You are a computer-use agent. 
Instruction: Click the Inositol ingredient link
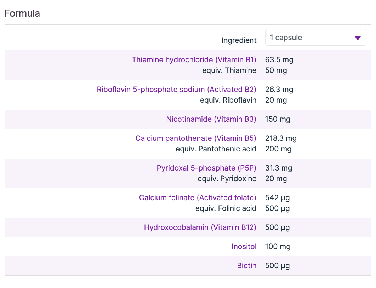point(244,247)
